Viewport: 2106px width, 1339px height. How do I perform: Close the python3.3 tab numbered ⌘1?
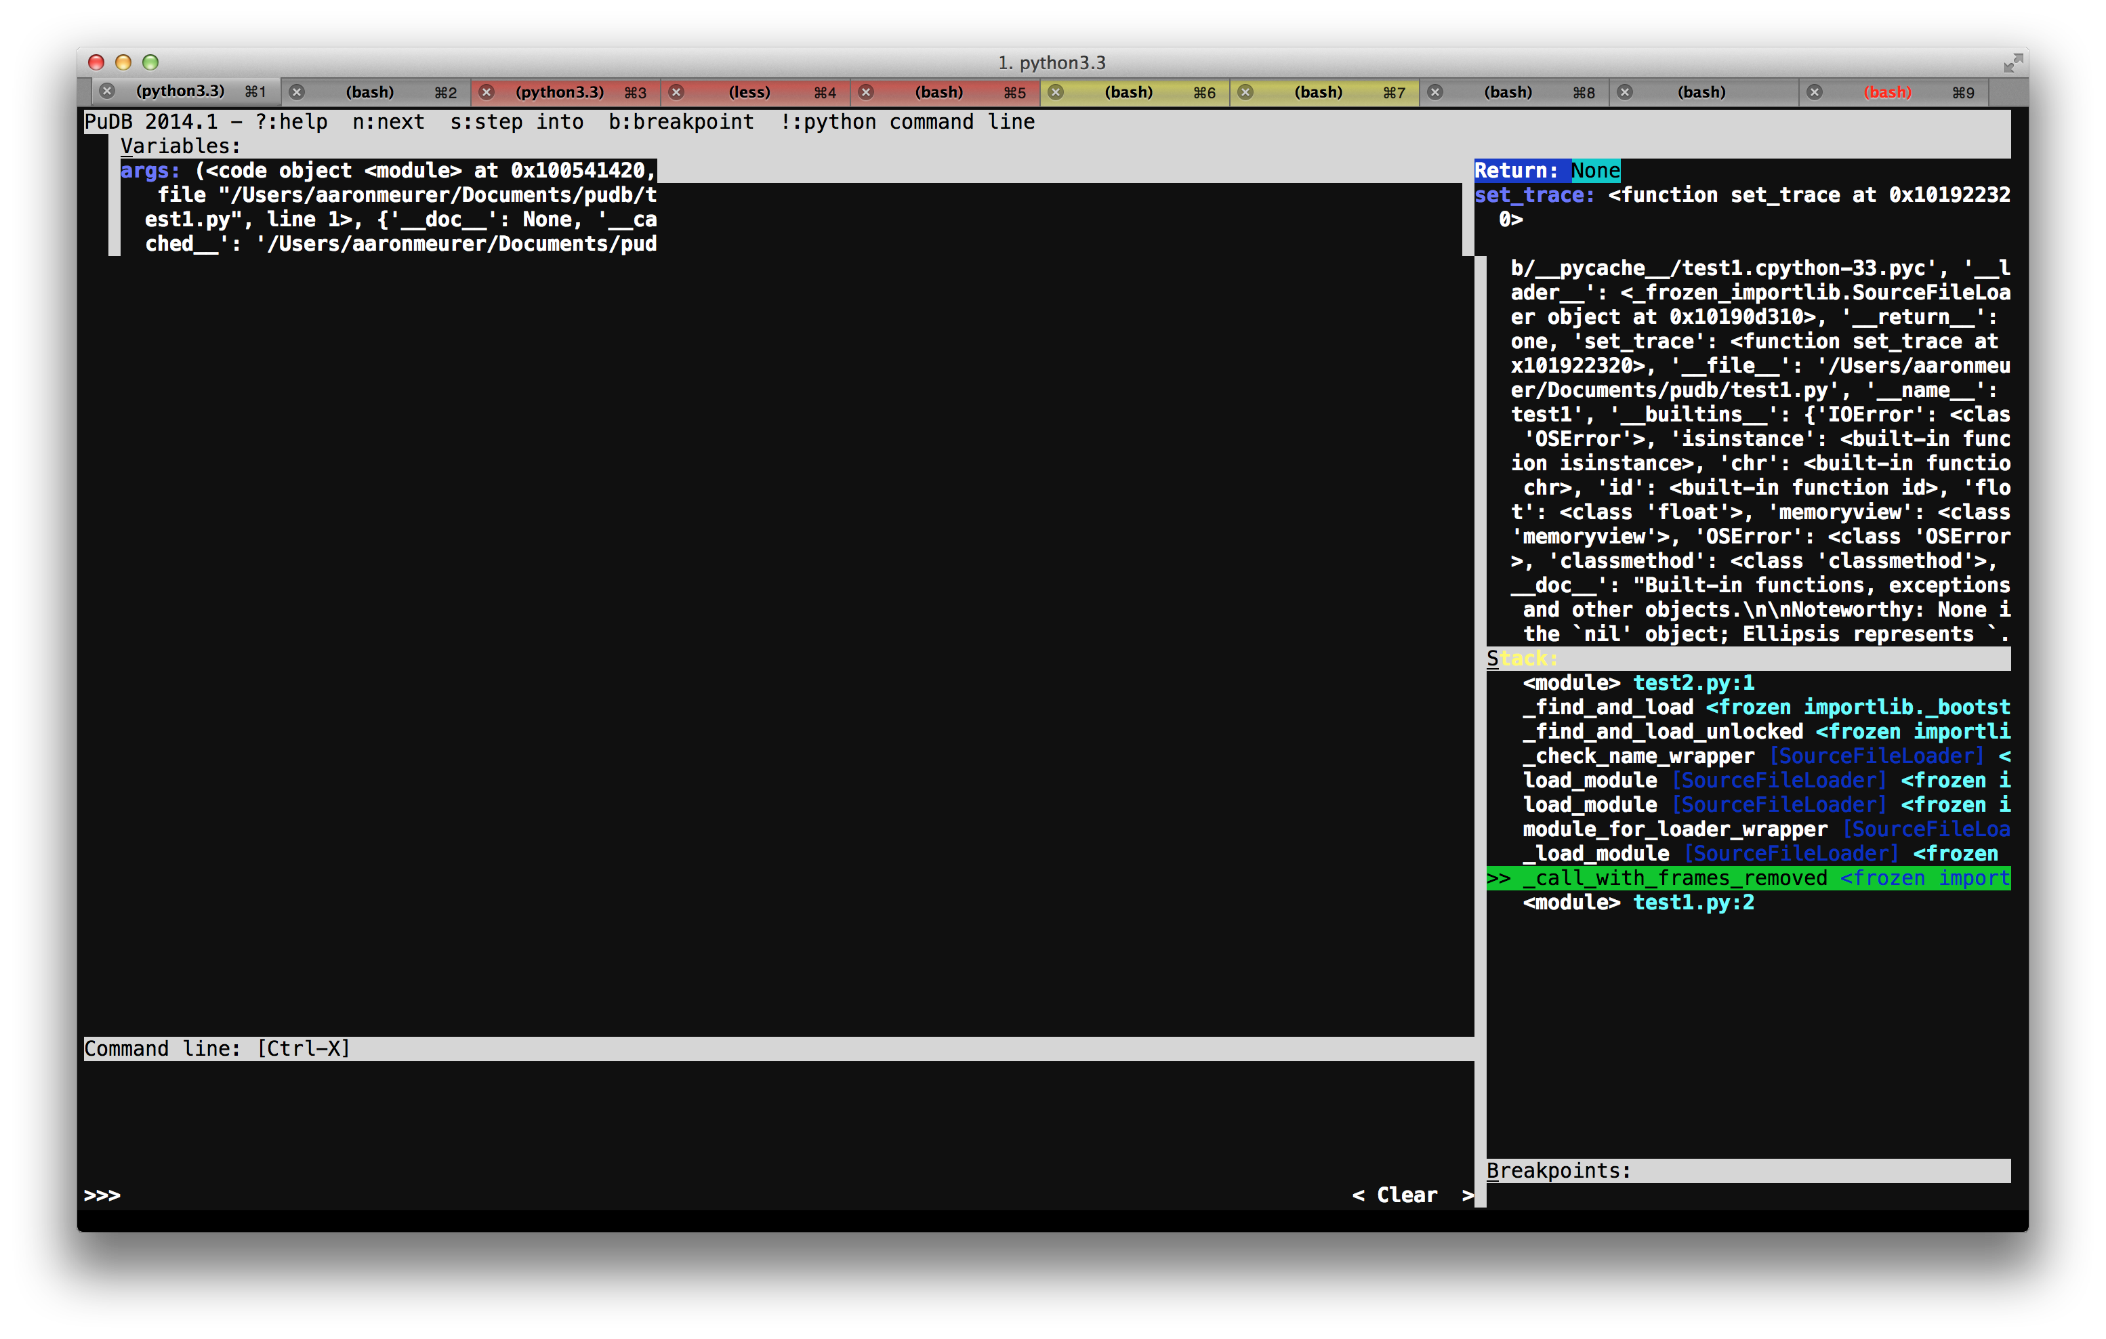pos(106,91)
